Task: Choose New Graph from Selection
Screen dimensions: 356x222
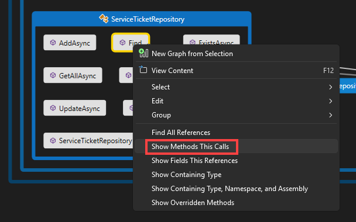Action: (236, 54)
